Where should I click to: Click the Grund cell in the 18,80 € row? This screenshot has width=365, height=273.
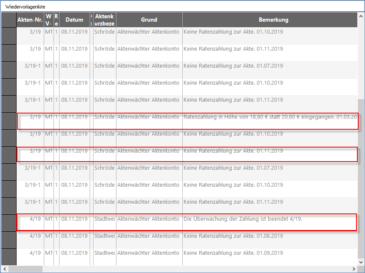tap(148, 117)
